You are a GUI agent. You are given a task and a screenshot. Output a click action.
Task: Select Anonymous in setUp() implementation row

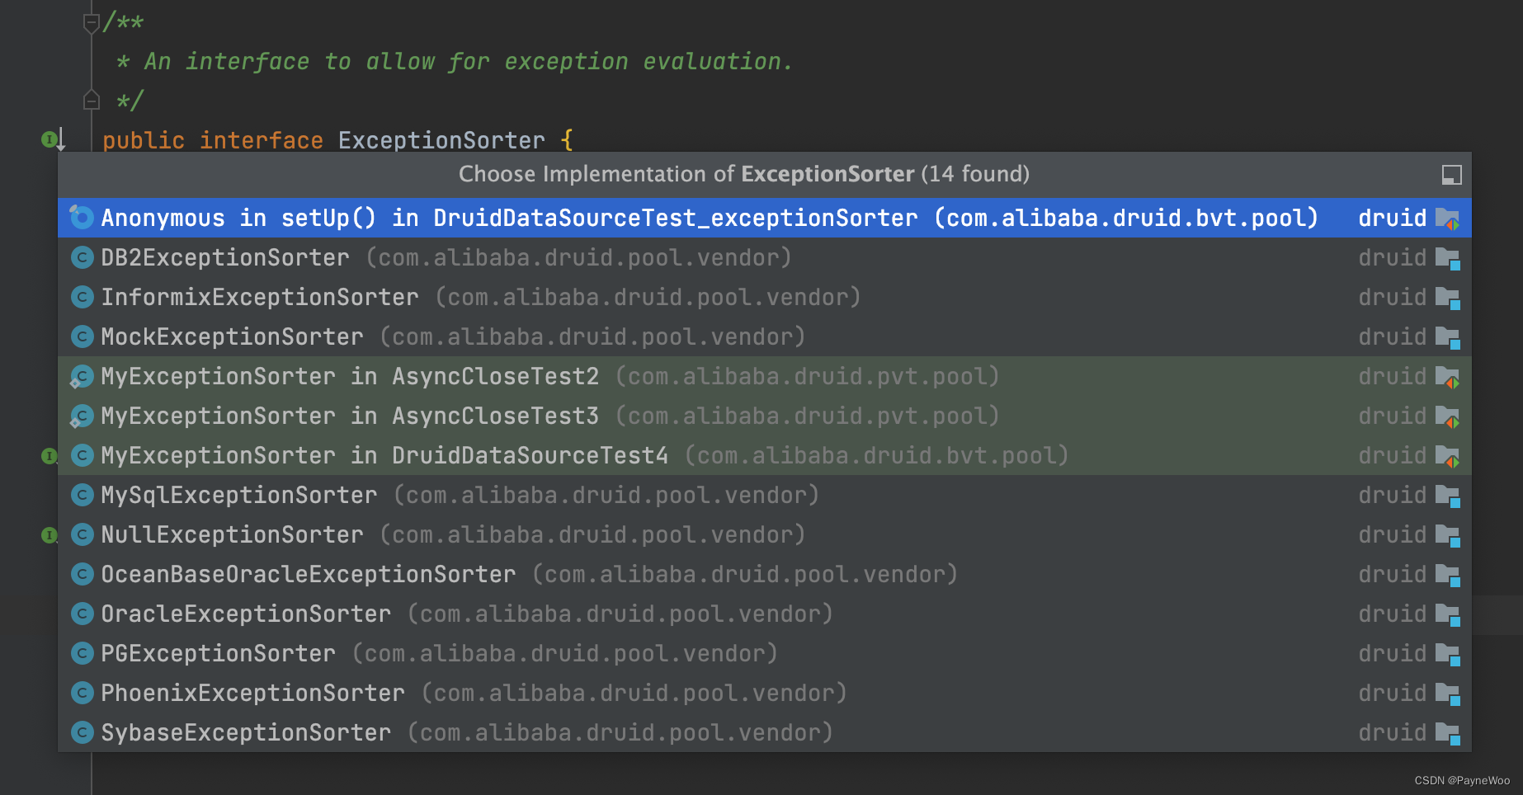pos(764,218)
